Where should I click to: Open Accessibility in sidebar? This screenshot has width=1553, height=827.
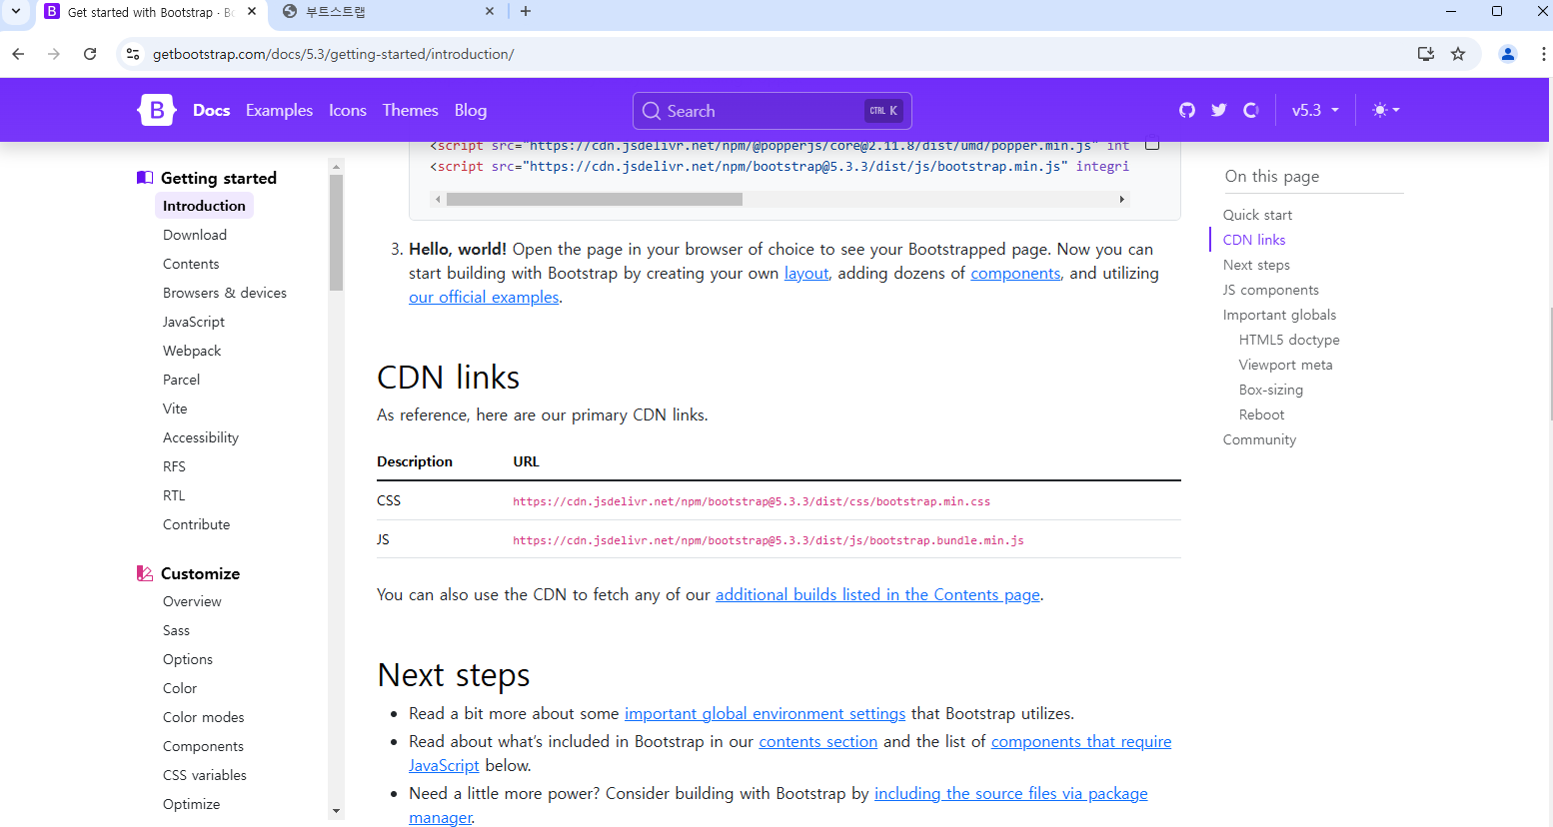tap(201, 437)
